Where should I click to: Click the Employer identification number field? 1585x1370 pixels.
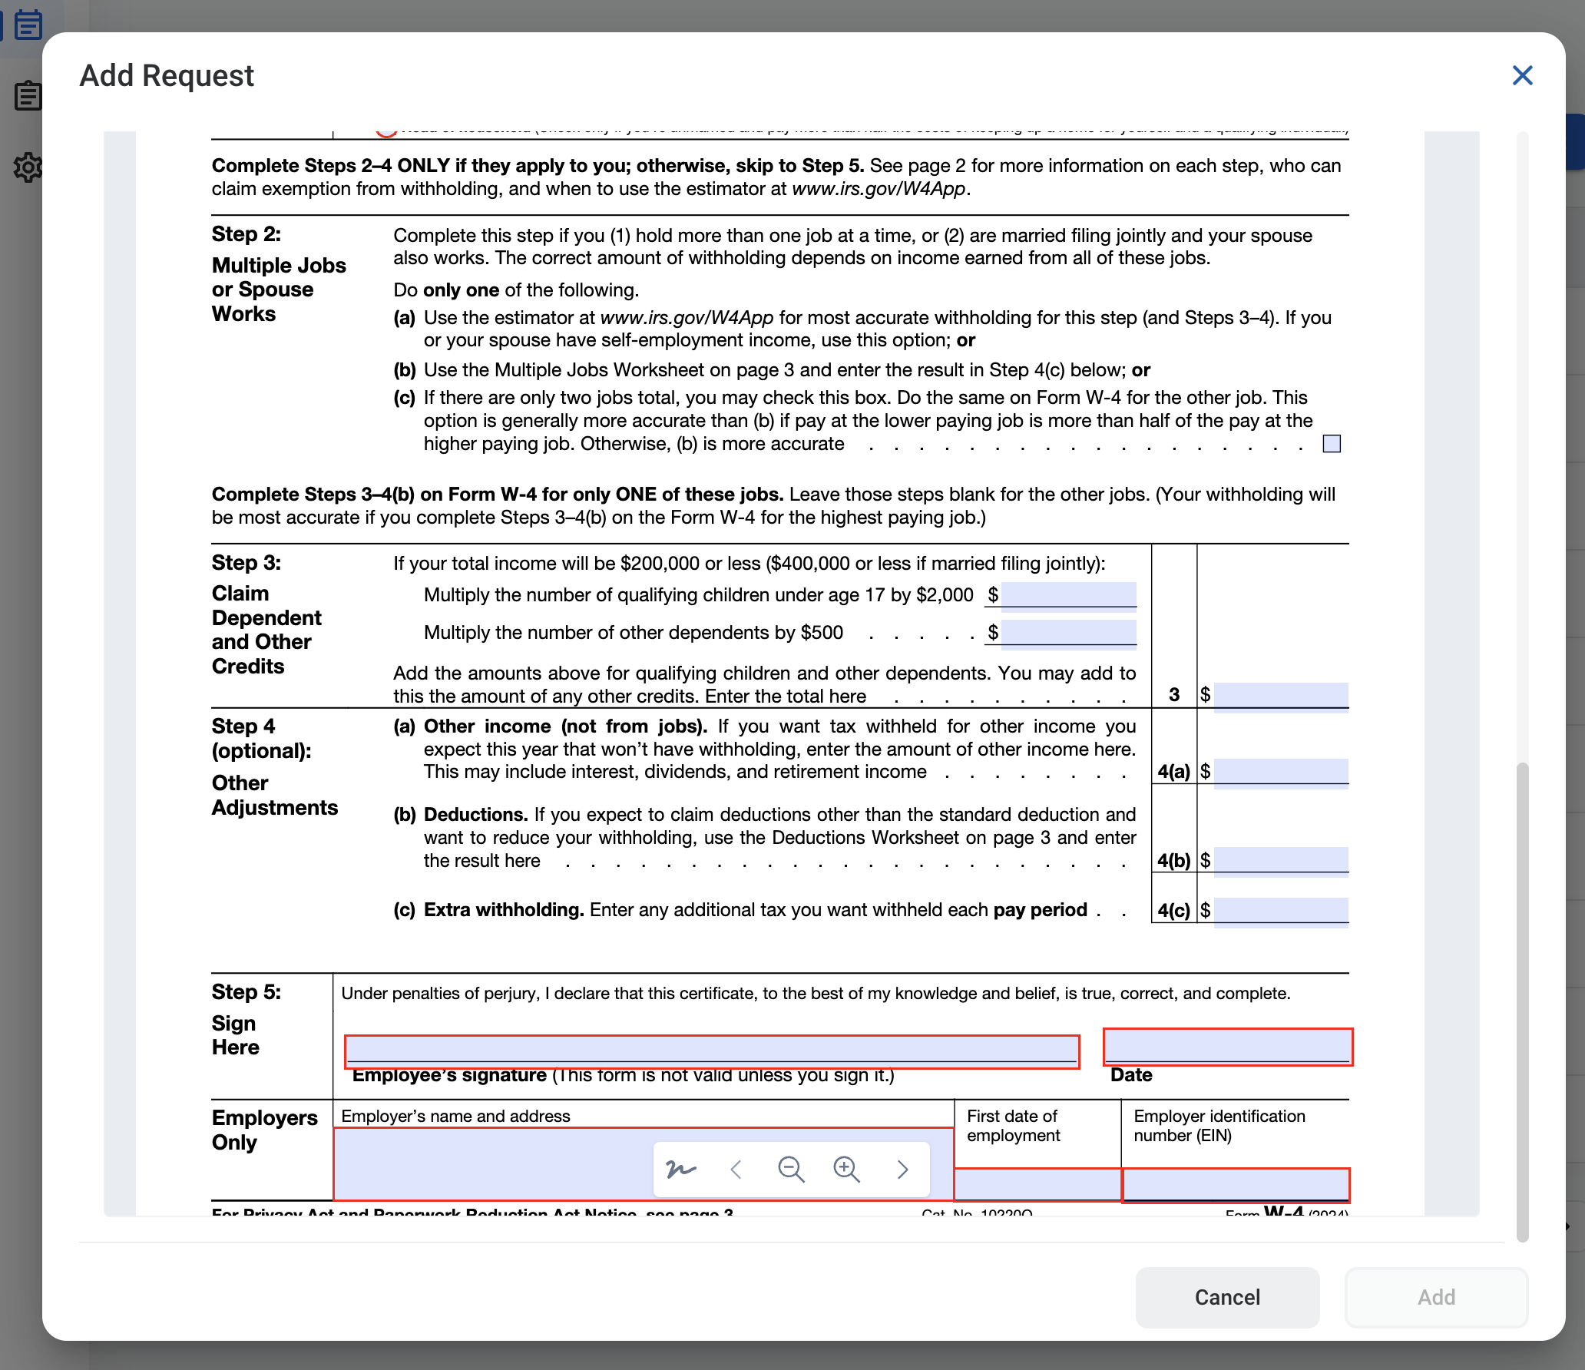1236,1185
